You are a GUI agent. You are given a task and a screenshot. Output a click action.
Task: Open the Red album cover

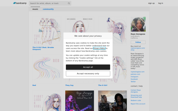coord(47,69)
